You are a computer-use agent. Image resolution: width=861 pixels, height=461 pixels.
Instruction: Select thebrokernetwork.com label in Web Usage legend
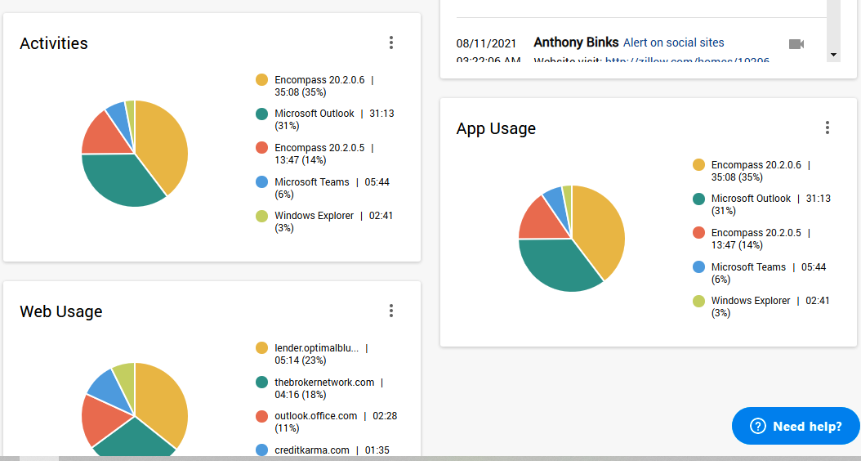click(x=324, y=382)
